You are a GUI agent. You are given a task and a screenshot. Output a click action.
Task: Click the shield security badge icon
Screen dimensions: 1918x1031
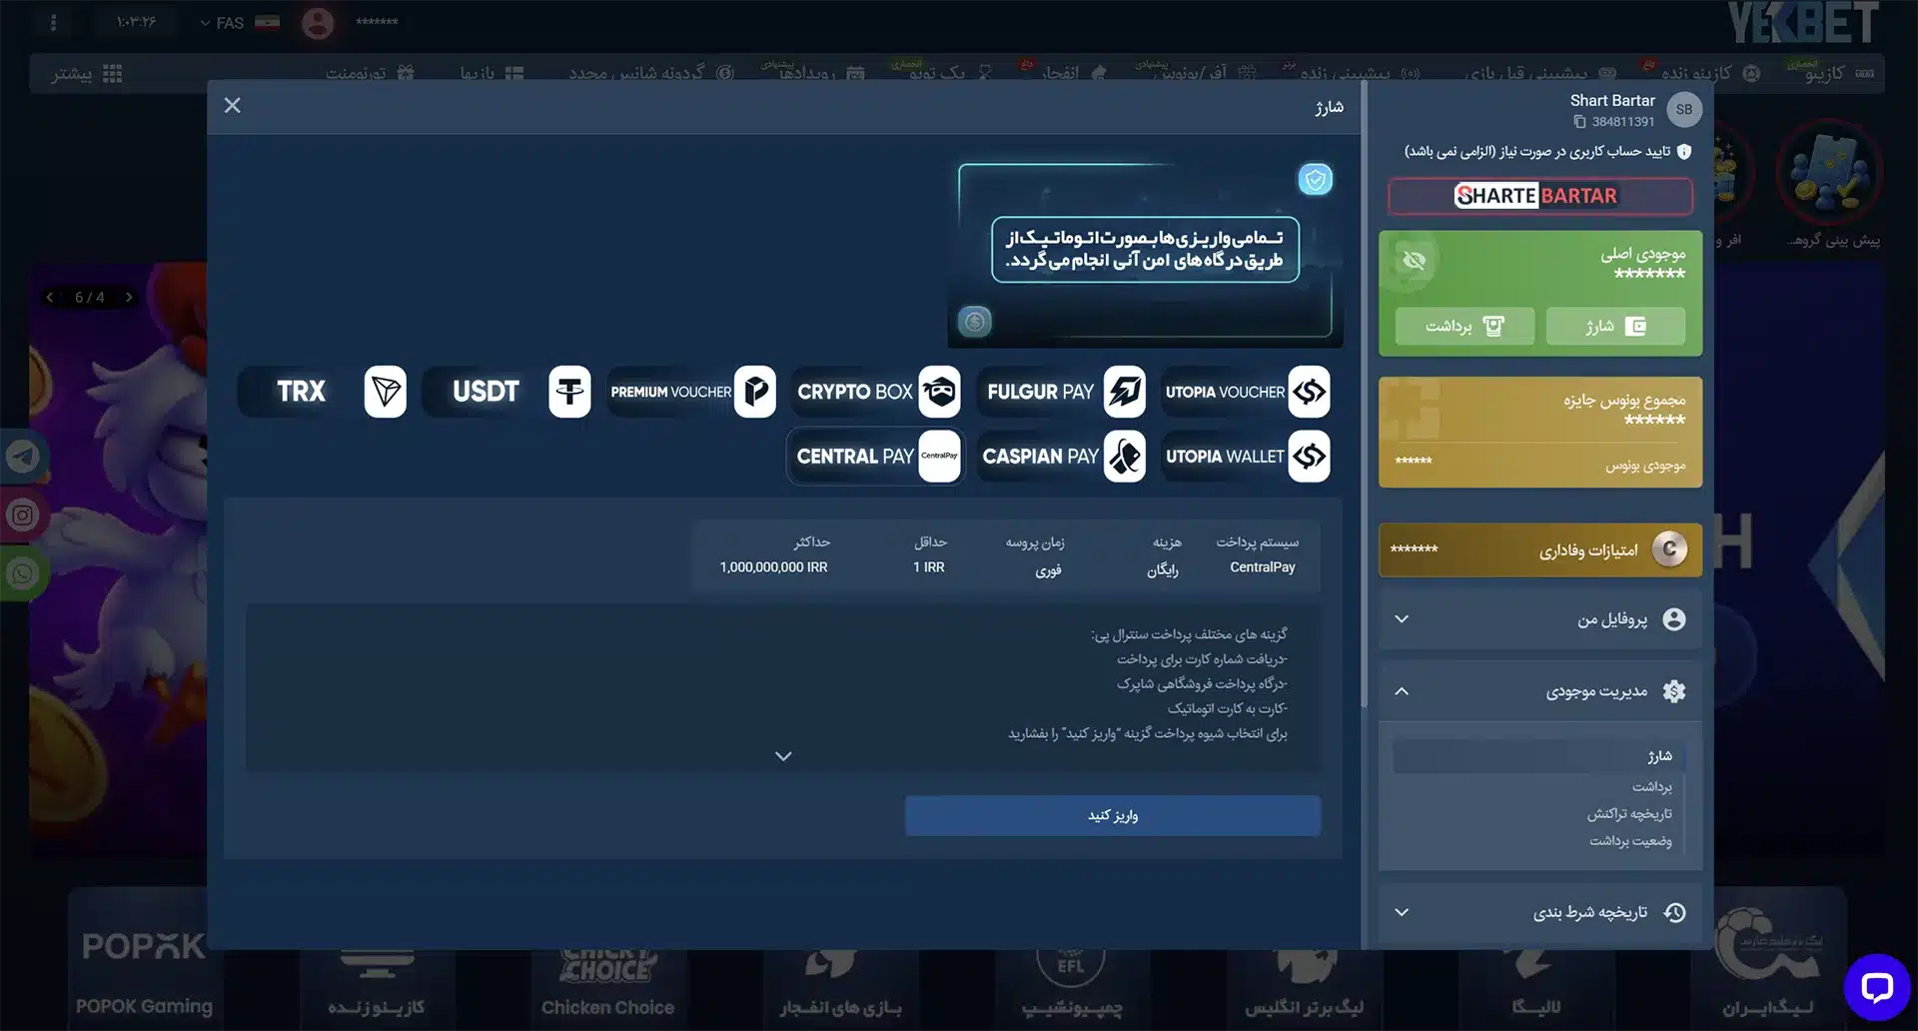(x=1316, y=180)
